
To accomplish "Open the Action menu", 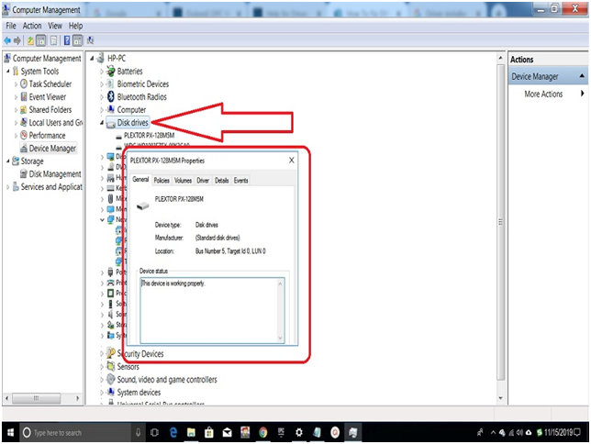I will point(32,26).
